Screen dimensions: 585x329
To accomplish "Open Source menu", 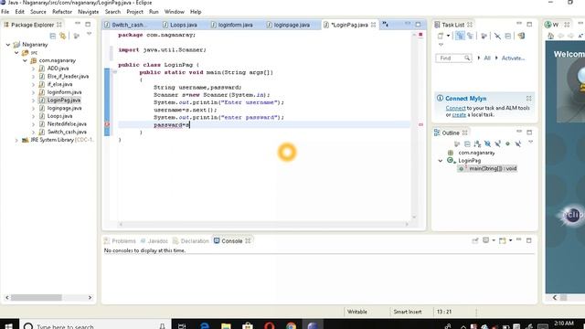I will tap(38, 12).
